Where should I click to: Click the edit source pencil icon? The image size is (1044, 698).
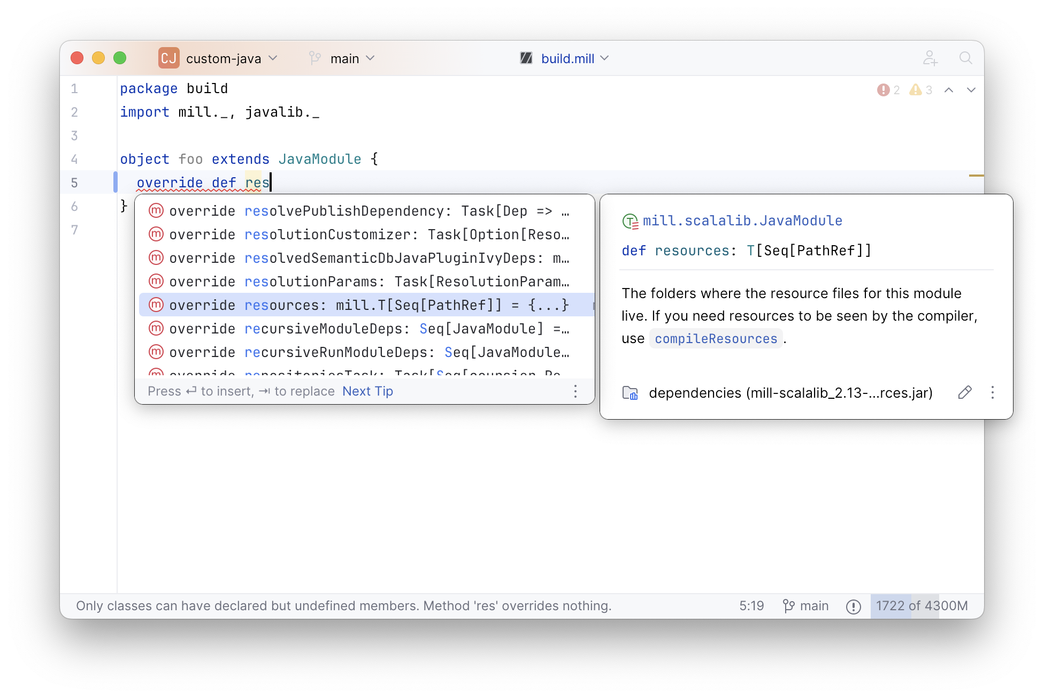[x=964, y=392]
